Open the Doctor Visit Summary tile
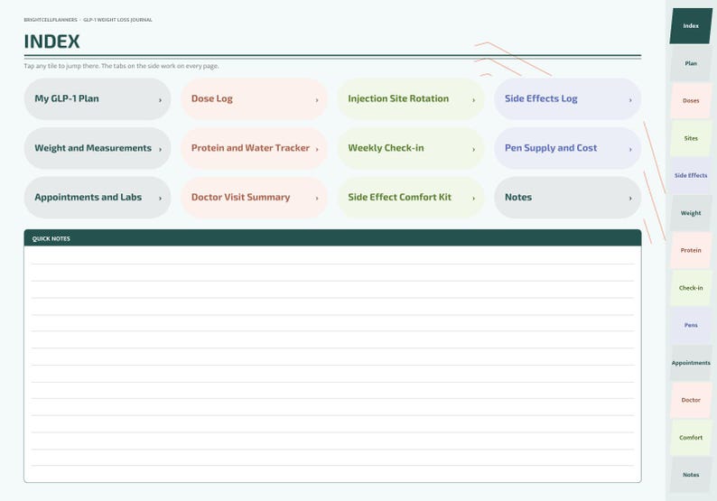The height and width of the screenshot is (501, 717). tap(255, 198)
